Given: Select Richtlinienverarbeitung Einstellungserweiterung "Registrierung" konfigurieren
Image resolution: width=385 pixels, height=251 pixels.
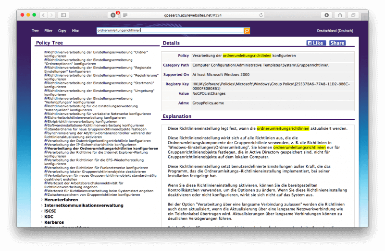Looking at the screenshot, I should [x=101, y=77].
